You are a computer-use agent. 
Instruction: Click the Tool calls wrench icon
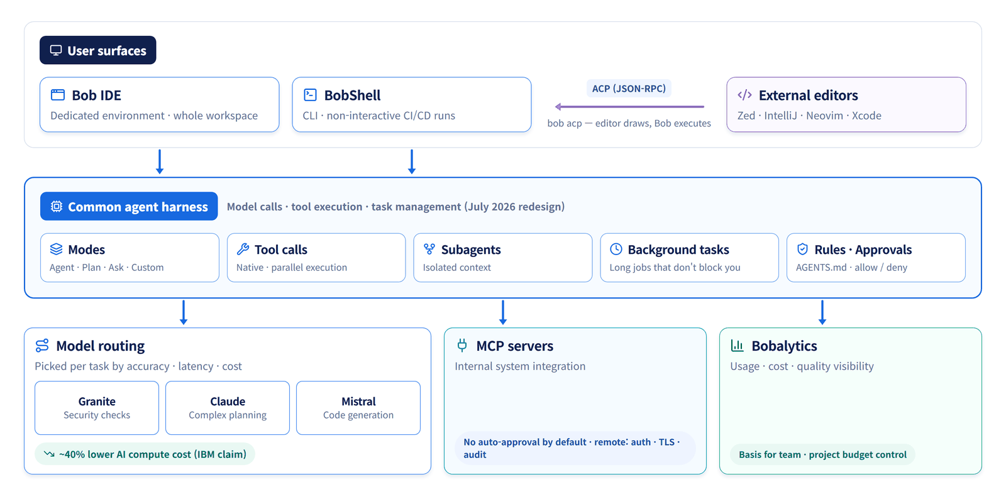243,249
